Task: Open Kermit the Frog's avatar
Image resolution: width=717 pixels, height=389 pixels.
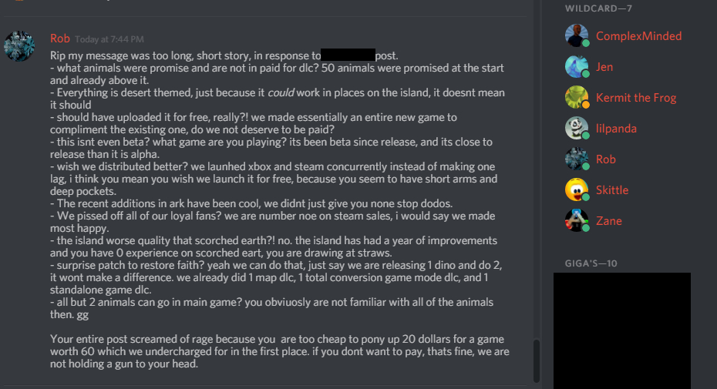Action: pos(577,98)
